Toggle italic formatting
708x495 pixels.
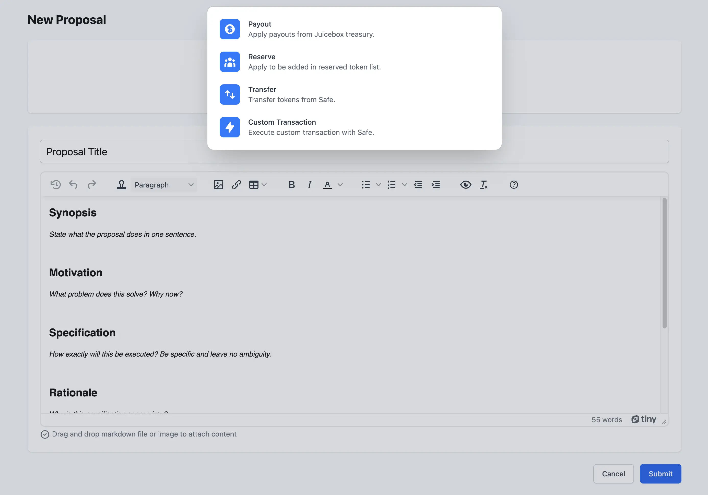[309, 185]
